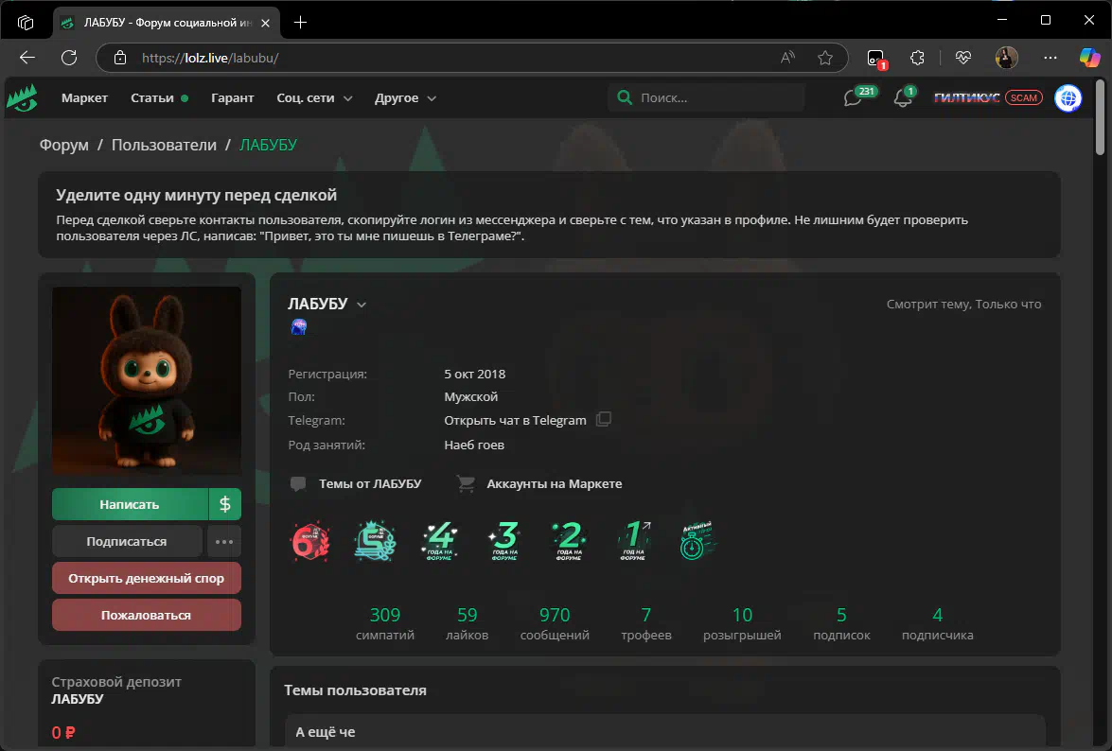Viewport: 1112px width, 751px height.
Task: Open tab actions menu icon
Action: [26, 23]
